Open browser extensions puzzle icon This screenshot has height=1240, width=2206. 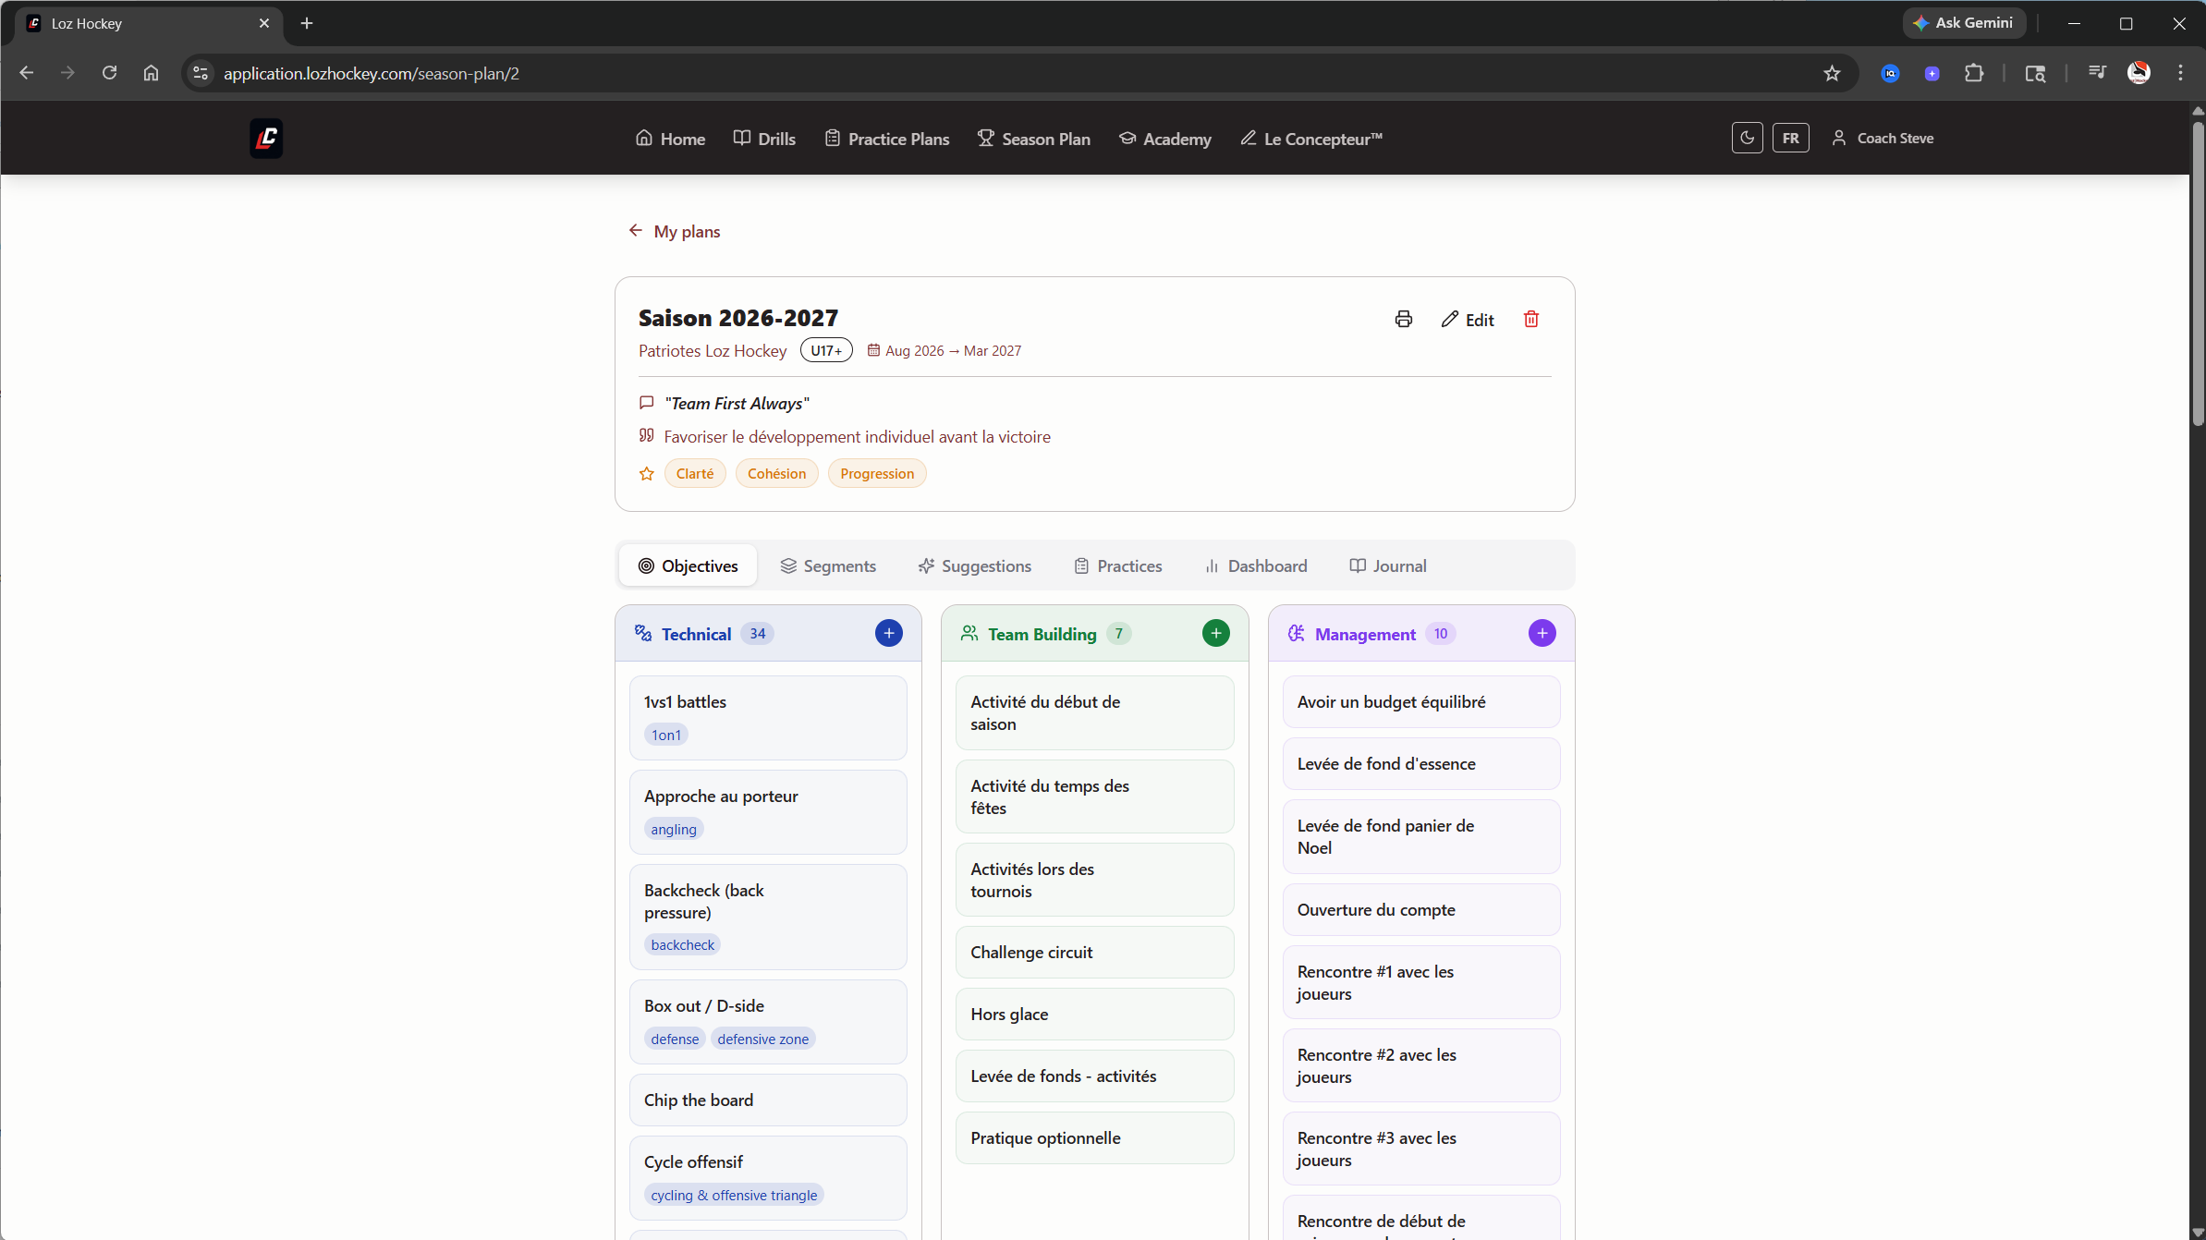click(1974, 74)
